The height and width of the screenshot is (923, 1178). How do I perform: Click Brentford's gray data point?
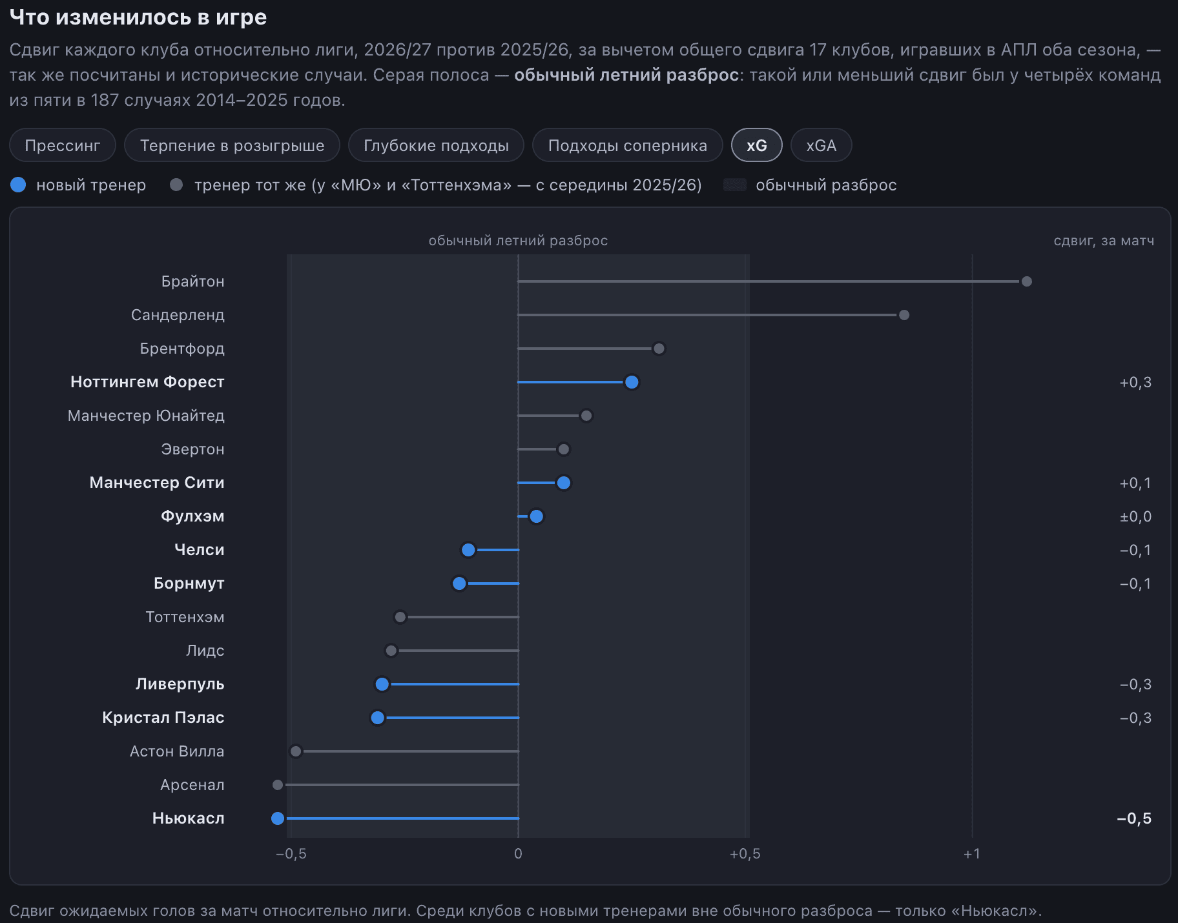tap(659, 349)
